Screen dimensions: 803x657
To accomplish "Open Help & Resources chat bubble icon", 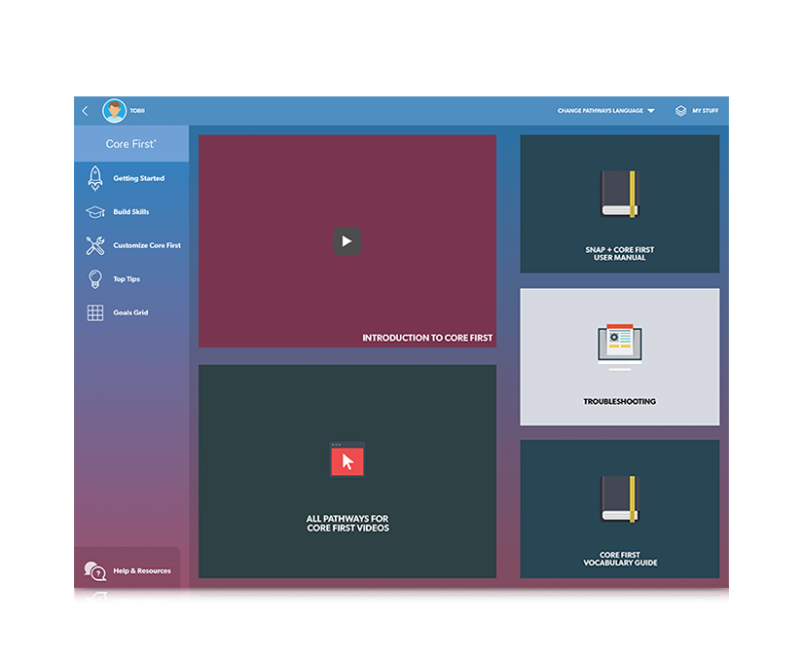I will click(x=94, y=570).
